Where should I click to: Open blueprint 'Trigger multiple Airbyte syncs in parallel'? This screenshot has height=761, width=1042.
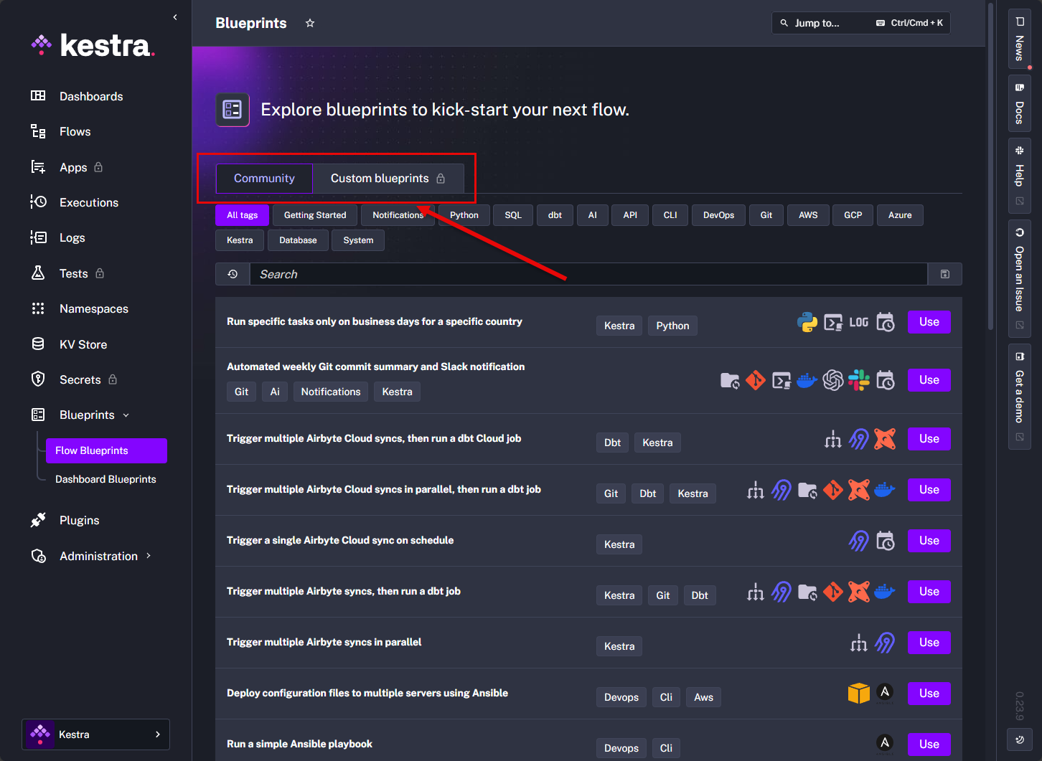click(324, 642)
